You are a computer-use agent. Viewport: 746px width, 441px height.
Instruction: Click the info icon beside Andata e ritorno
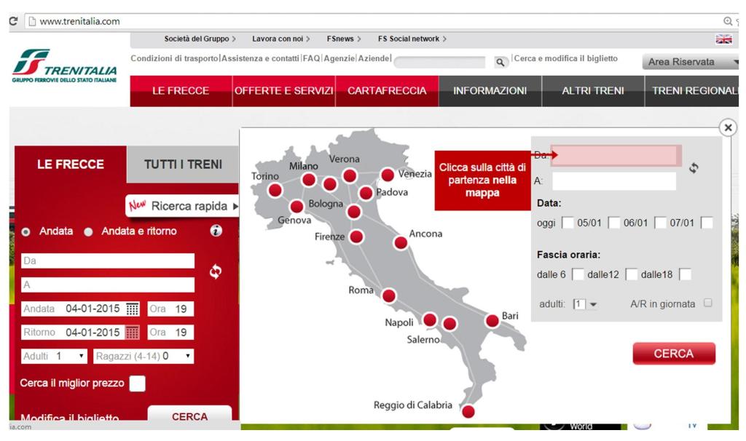[216, 231]
